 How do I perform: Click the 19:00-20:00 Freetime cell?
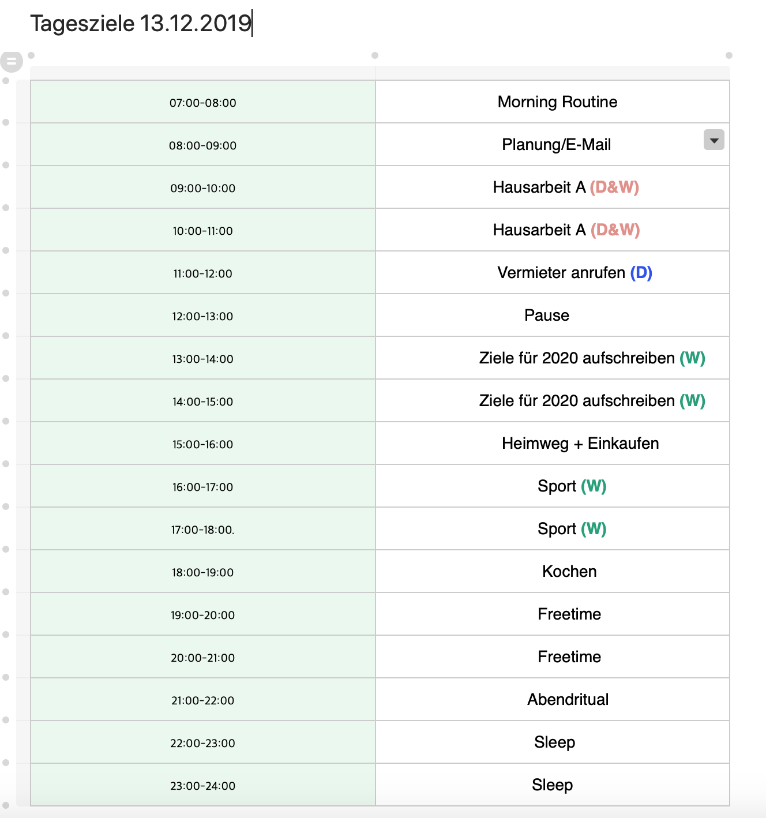click(x=553, y=614)
